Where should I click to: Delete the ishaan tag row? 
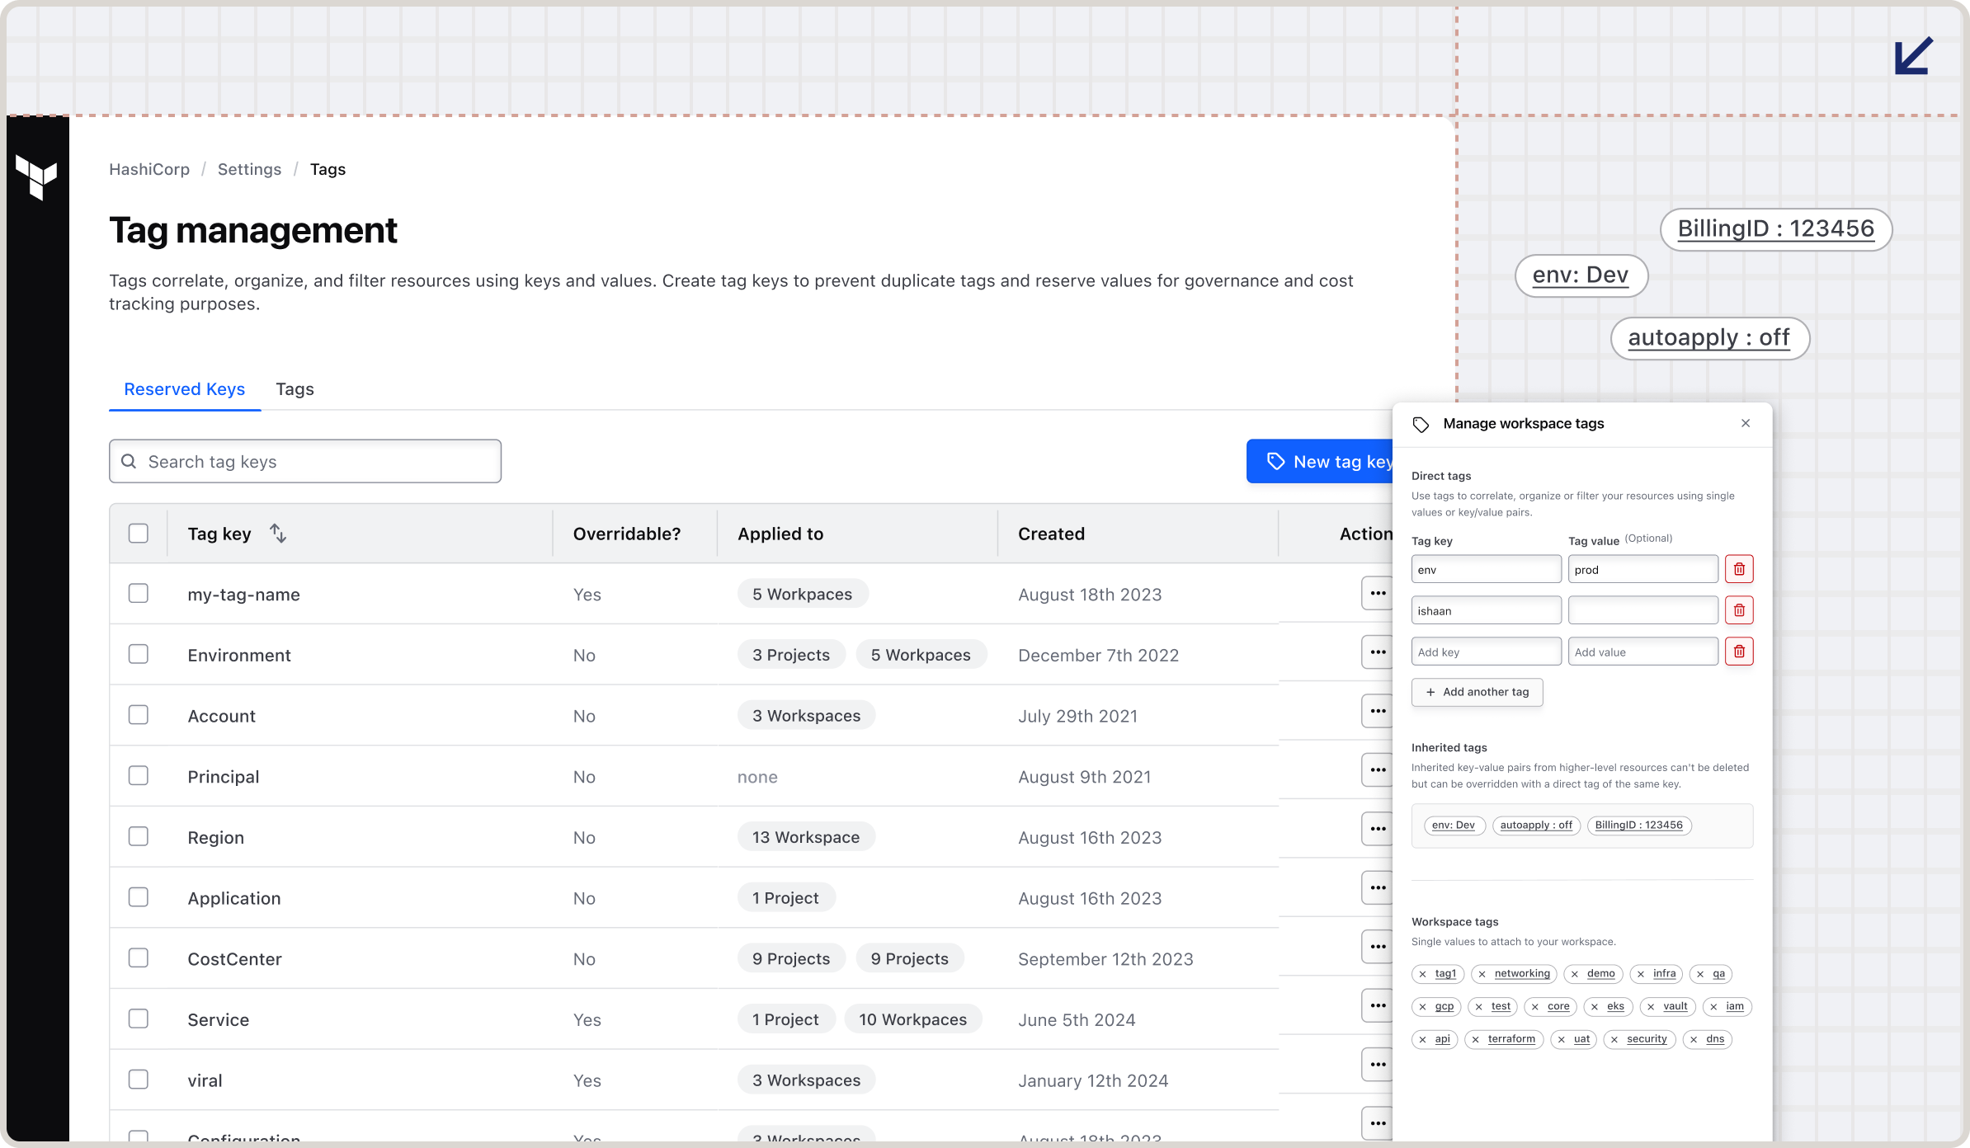pos(1739,610)
